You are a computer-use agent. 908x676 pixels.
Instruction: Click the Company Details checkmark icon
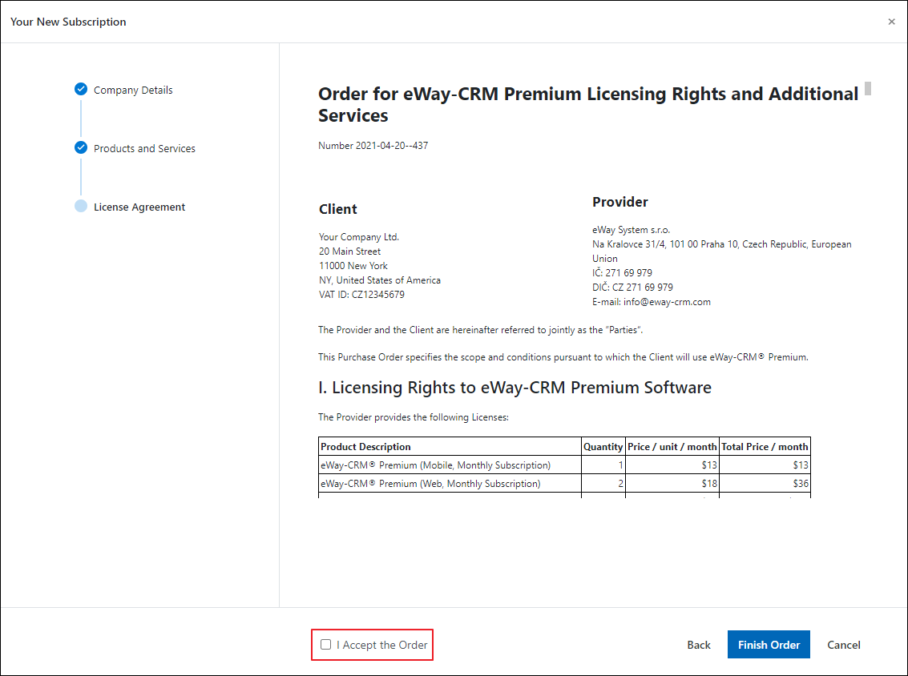81,89
